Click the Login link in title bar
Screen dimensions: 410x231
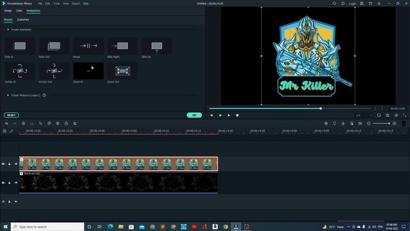click(352, 4)
